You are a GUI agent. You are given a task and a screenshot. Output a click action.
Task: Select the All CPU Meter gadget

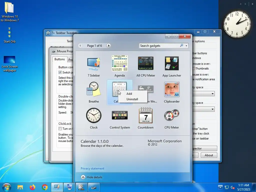click(146, 63)
